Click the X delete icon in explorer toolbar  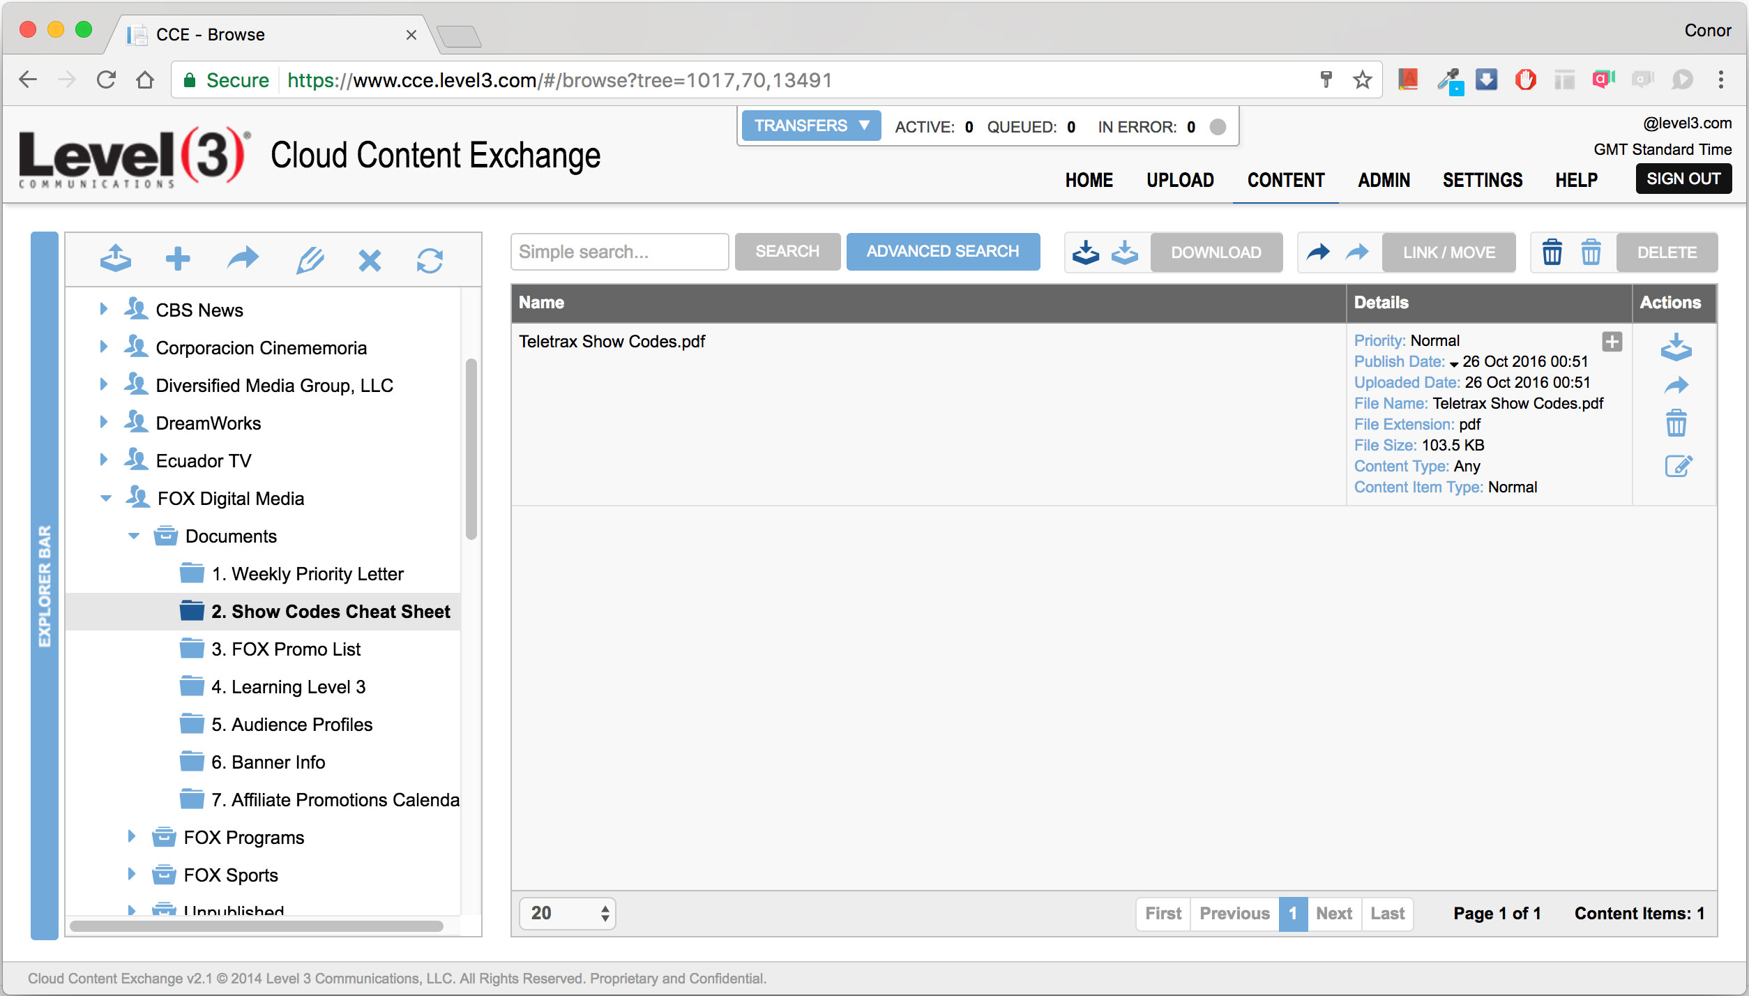click(370, 260)
